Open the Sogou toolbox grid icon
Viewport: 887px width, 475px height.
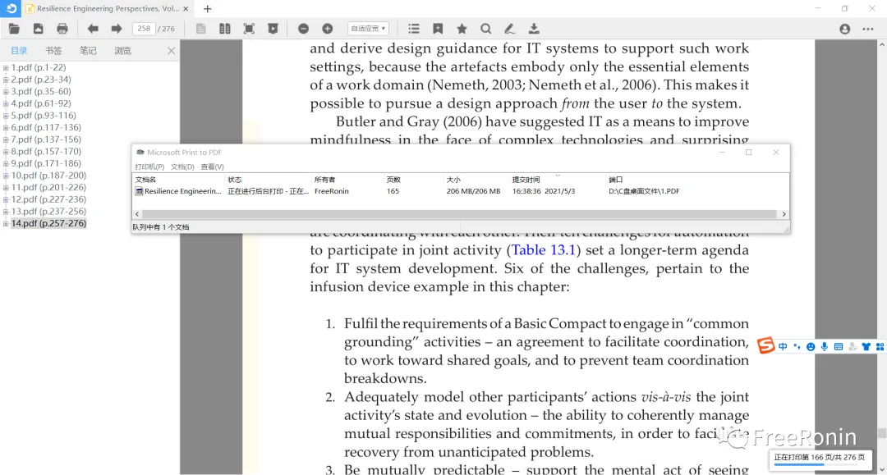pos(880,347)
